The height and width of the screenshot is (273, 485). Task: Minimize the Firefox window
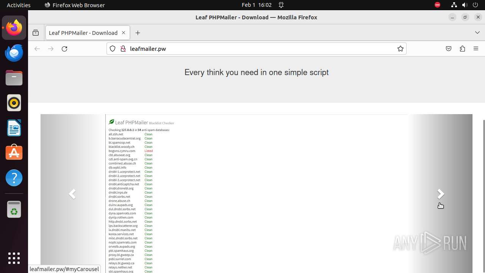pyautogui.click(x=452, y=17)
